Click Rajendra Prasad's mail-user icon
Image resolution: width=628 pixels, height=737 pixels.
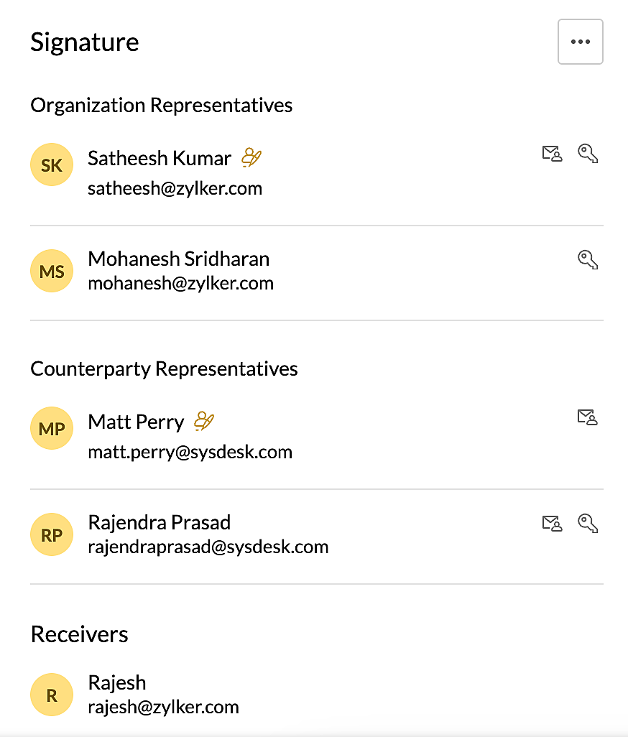click(552, 523)
